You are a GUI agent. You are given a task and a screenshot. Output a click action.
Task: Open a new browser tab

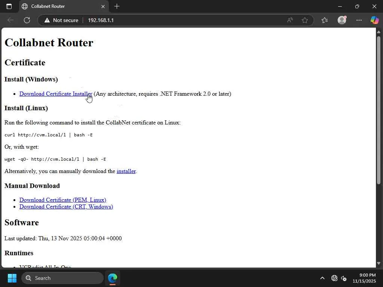click(x=117, y=6)
